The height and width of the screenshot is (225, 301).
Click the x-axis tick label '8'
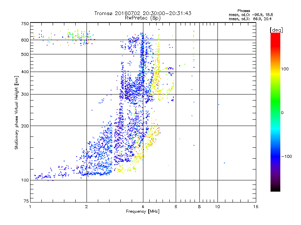(x=199, y=207)
